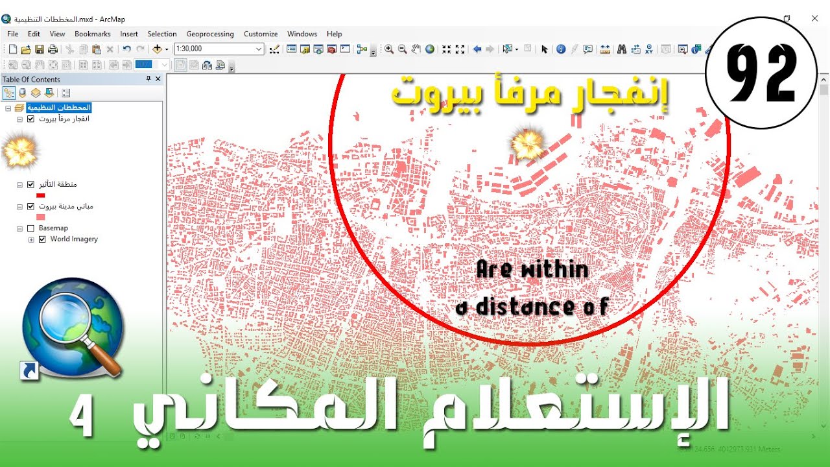Open the Customize menu

coord(261,34)
